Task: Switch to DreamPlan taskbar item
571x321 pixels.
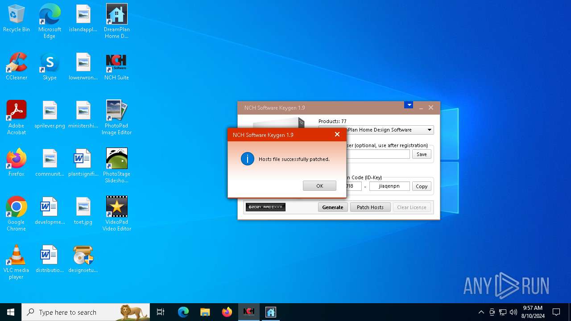Action: 271,312
